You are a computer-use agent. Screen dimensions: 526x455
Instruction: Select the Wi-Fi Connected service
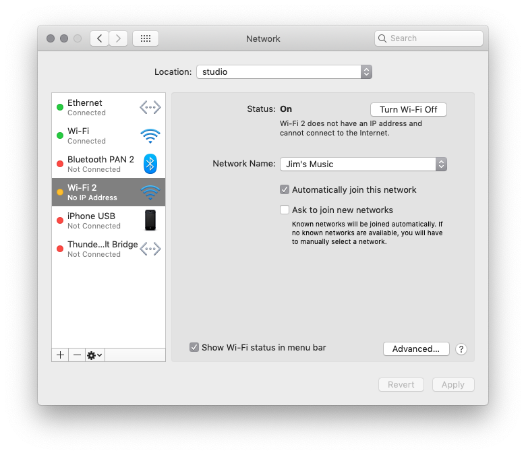click(109, 135)
